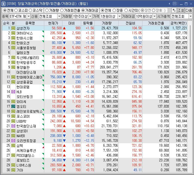Click the settings tool icon beside 조회
This screenshot has width=194, height=175.
[x=174, y=10]
